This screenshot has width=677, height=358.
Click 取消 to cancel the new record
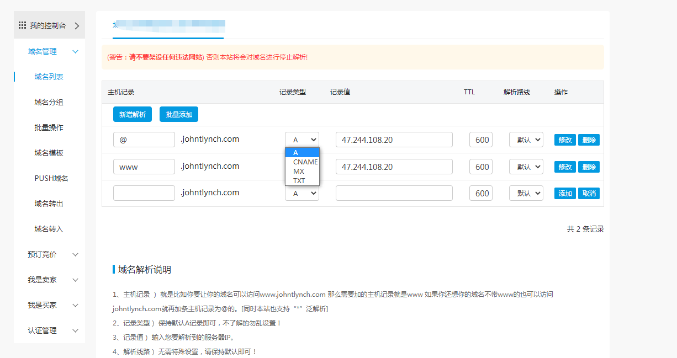(589, 194)
